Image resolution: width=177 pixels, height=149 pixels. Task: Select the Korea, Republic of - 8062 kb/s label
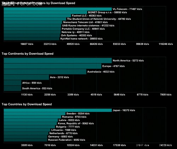76,124
